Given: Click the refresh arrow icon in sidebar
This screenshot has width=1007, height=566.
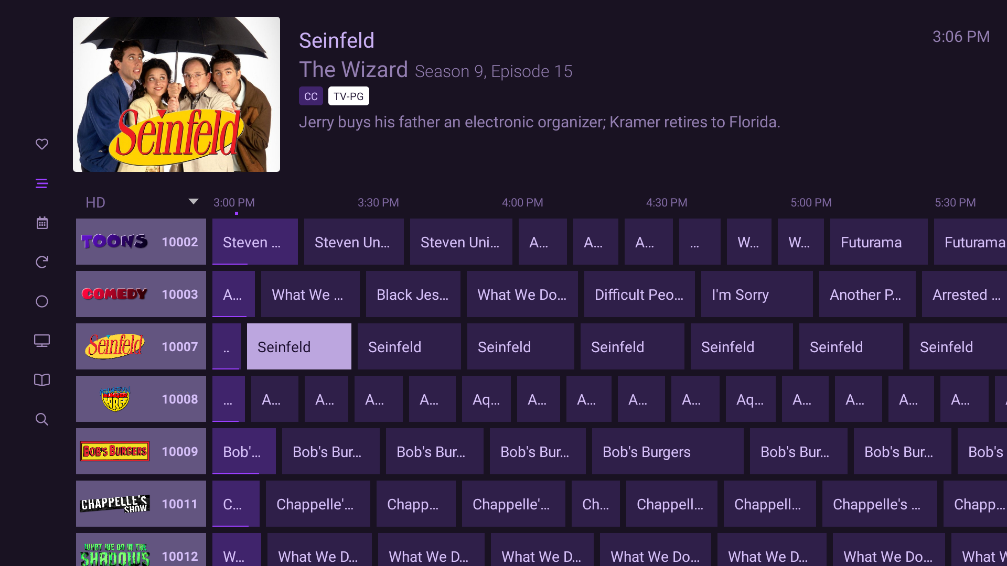Looking at the screenshot, I should [x=42, y=262].
